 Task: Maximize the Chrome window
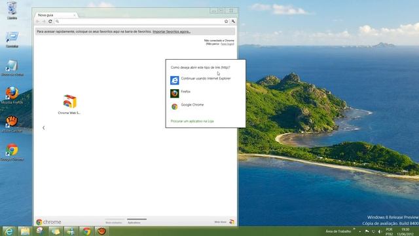[x=221, y=11]
